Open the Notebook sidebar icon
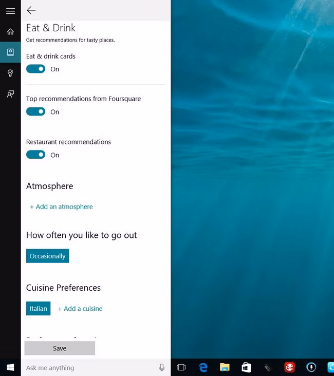This screenshot has width=334, height=376. click(x=10, y=52)
